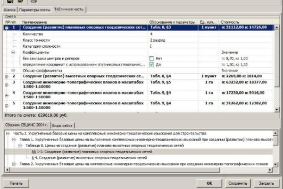
Task: Expand row 3 plus icon
Action: point(7,85)
